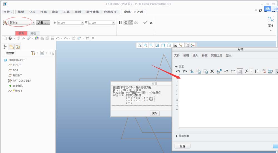Open the command search magnifier

click(x=260, y=11)
